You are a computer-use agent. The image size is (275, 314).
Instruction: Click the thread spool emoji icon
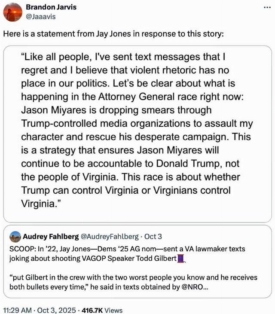[181, 258]
